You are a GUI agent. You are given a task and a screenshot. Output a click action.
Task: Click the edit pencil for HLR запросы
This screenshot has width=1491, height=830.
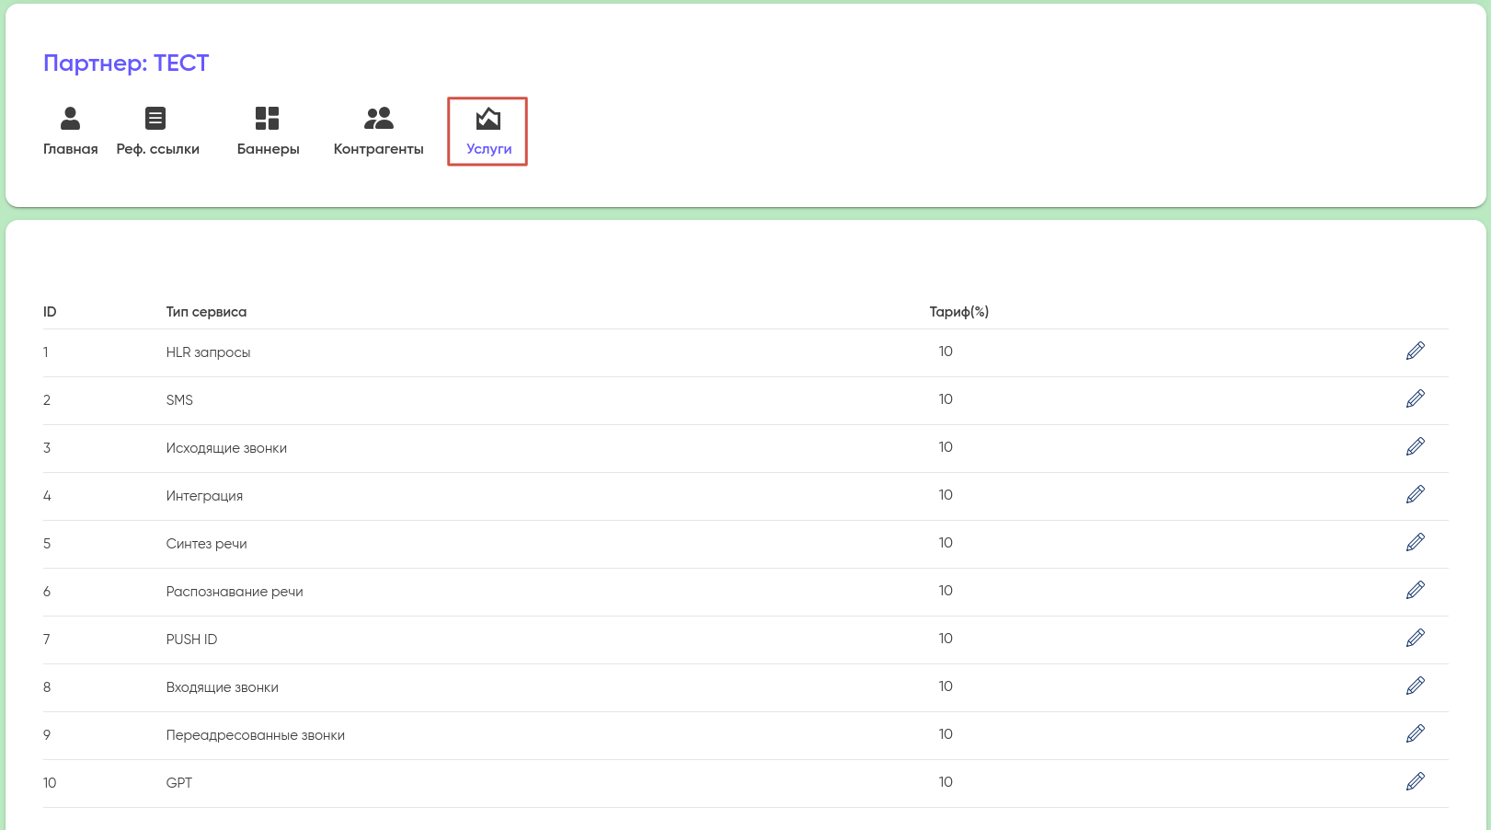coord(1415,351)
